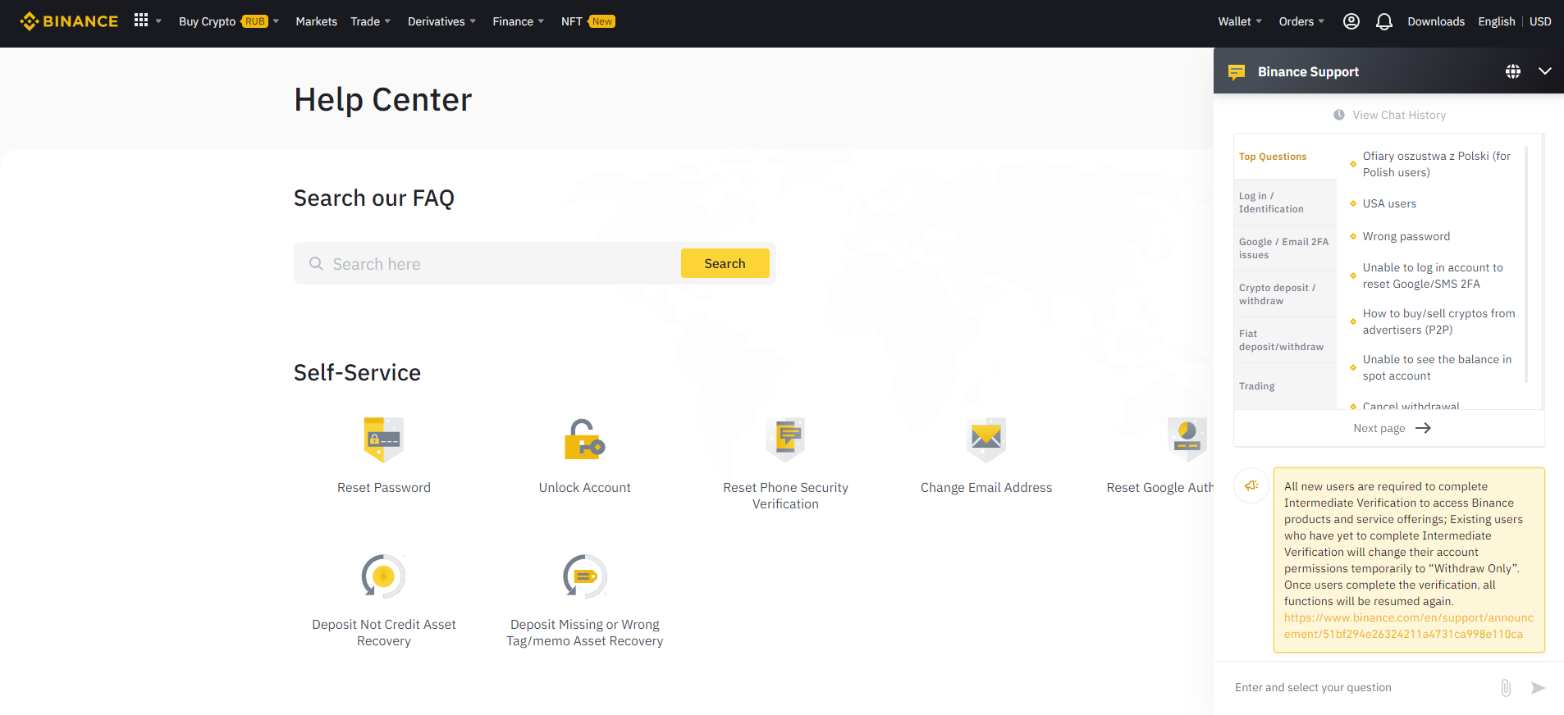
Task: Click the send message arrow icon
Action: [x=1539, y=688]
